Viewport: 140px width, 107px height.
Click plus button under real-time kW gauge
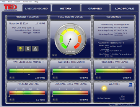[x=53, y=55]
